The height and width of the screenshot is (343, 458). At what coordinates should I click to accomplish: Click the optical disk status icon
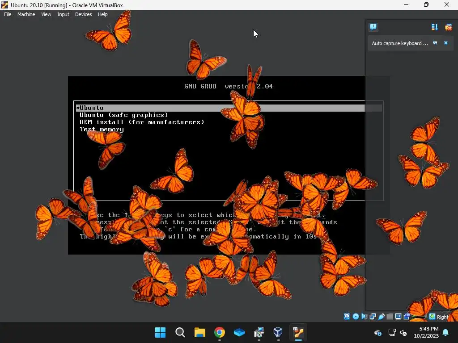[356, 317]
